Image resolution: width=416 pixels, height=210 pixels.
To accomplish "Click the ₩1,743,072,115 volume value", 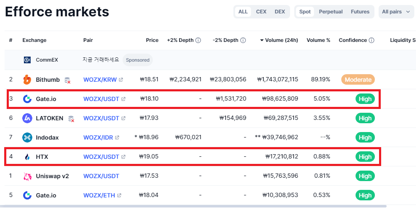I will point(277,80).
